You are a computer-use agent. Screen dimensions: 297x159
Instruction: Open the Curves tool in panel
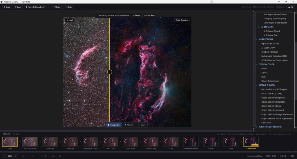pos(264,73)
